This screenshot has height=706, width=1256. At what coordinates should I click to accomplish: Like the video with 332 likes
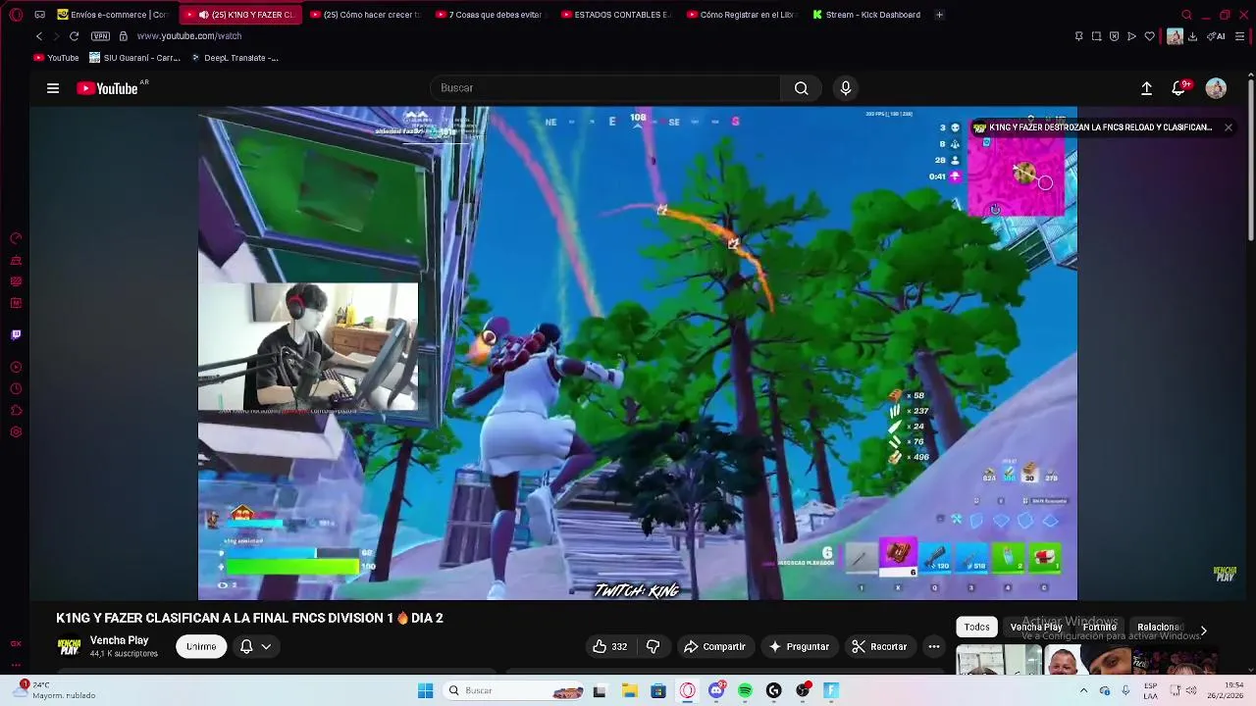click(609, 646)
